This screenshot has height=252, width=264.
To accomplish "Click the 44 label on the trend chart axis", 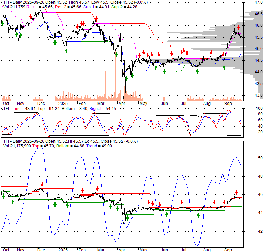I will (x=260, y=213).
